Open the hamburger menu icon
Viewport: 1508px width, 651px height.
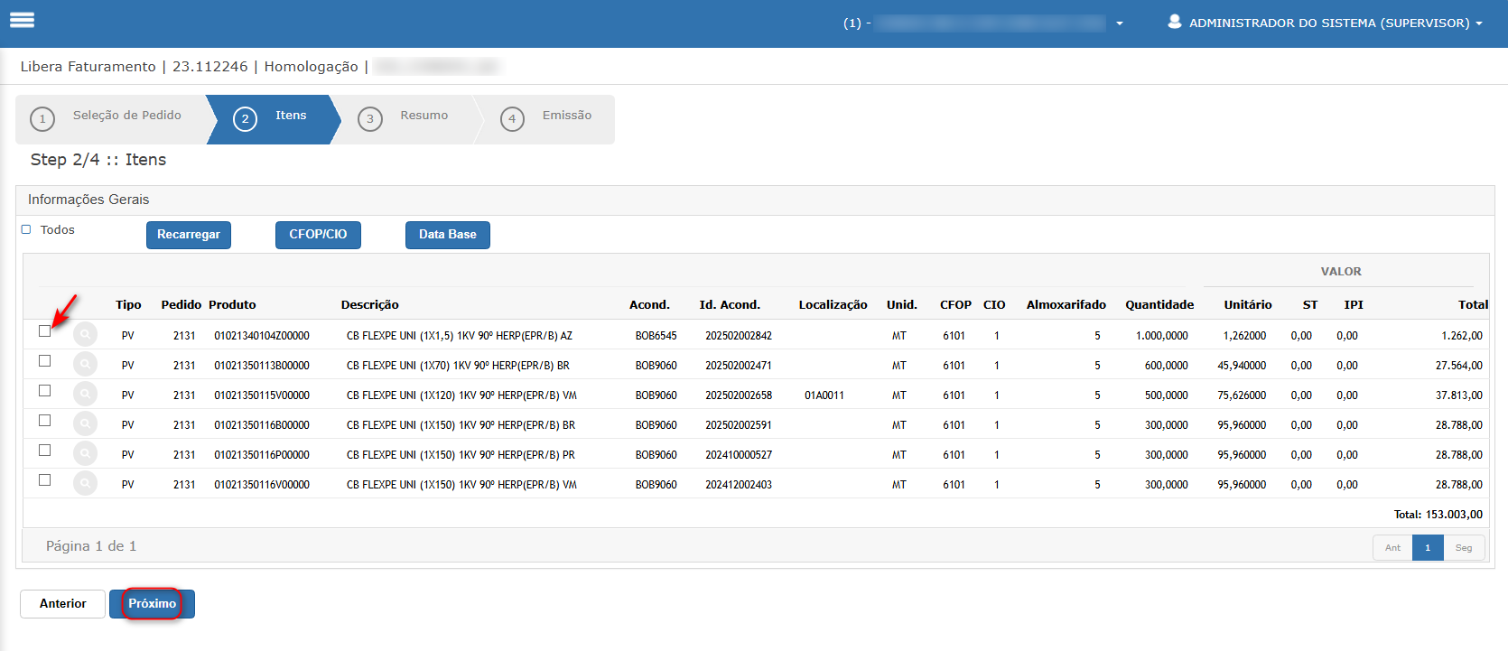[22, 20]
